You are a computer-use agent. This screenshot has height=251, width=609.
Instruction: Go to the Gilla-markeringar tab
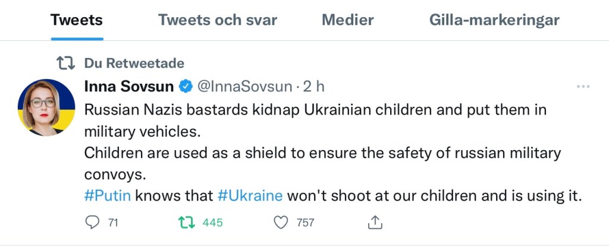pos(494,20)
